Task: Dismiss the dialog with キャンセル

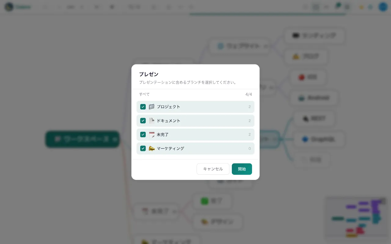Action: (x=213, y=169)
